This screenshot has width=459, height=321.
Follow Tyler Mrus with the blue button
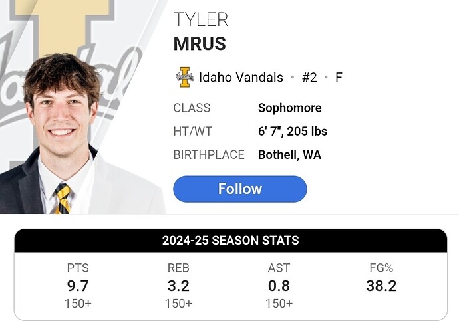pos(240,189)
